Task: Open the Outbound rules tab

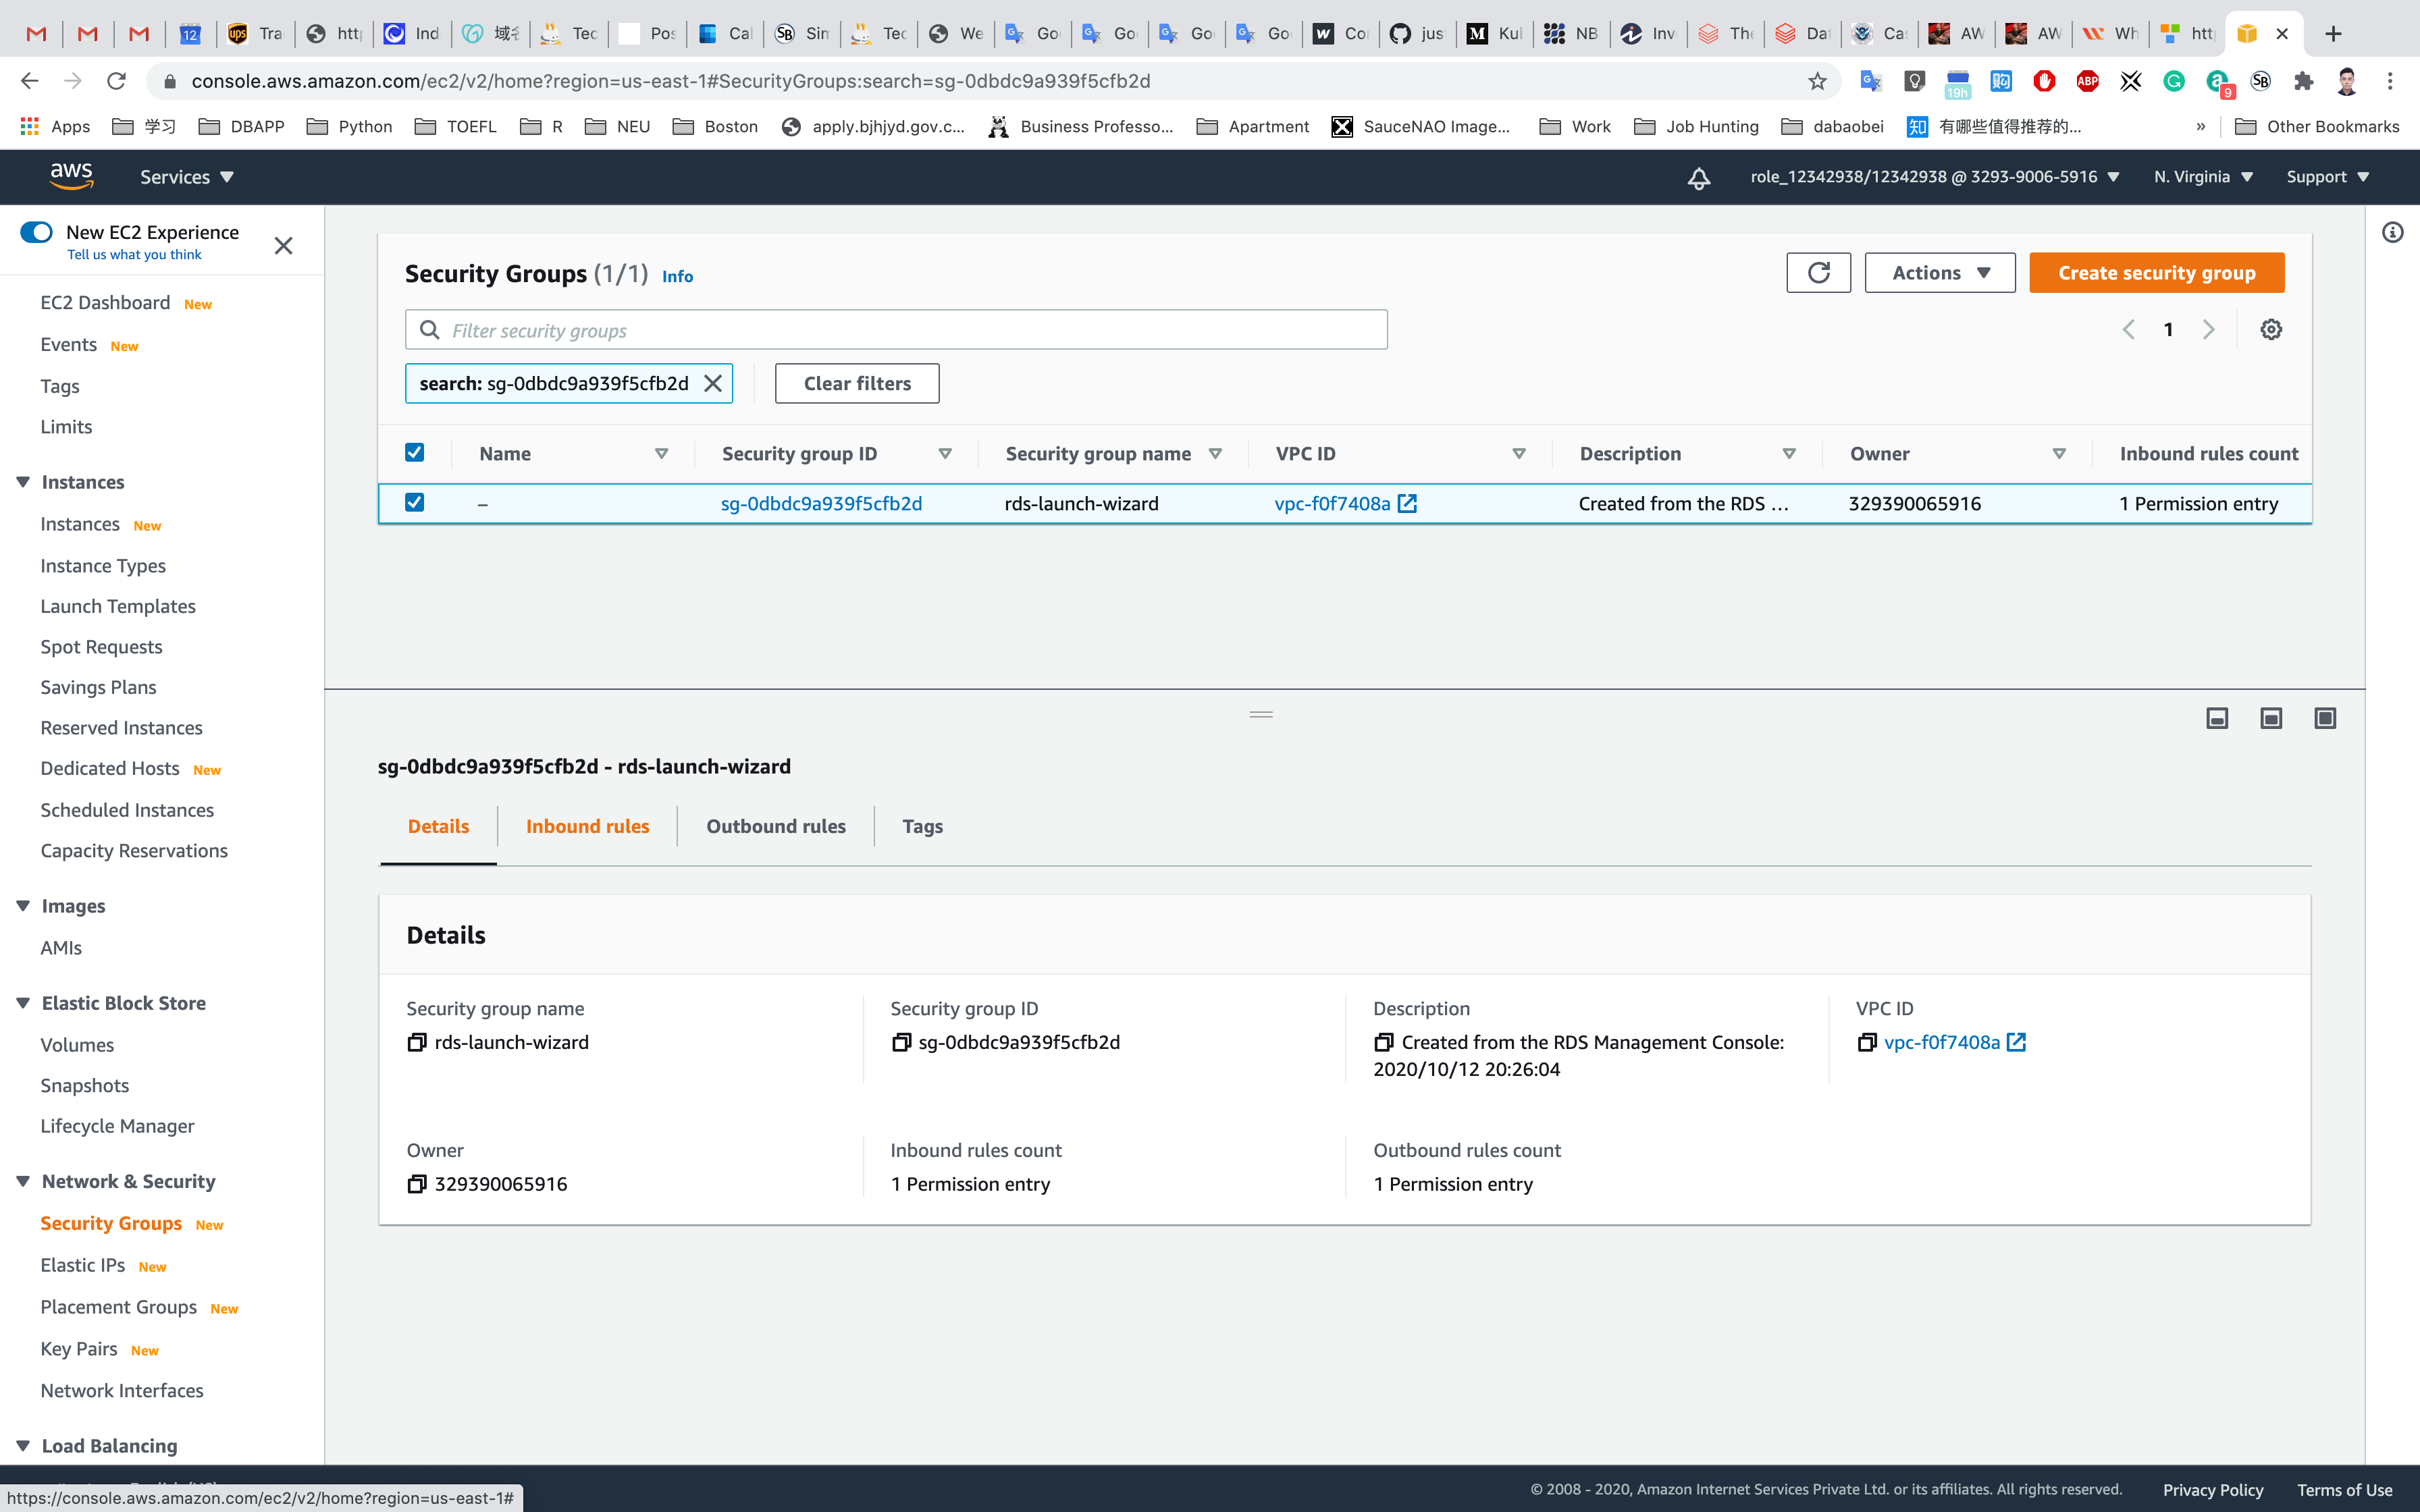Action: [776, 826]
